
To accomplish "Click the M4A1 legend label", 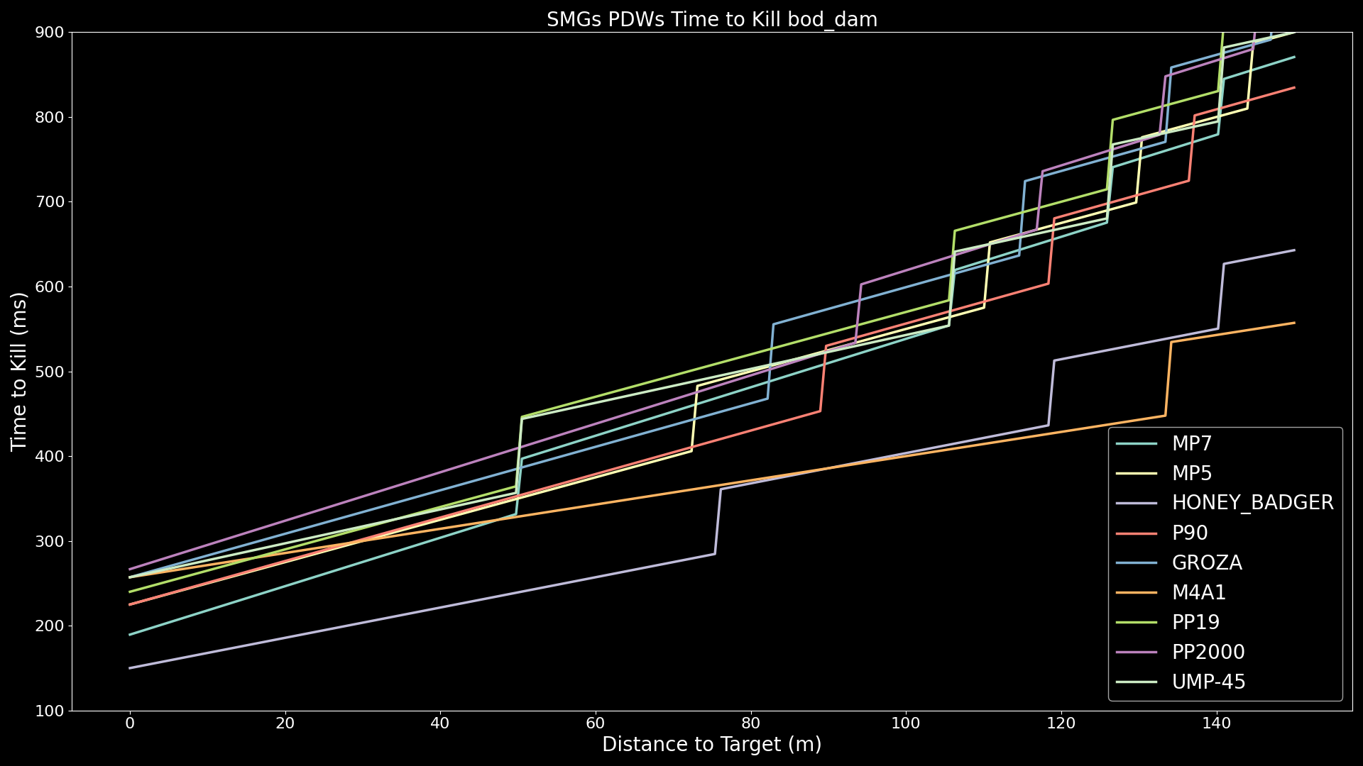I will [1199, 593].
